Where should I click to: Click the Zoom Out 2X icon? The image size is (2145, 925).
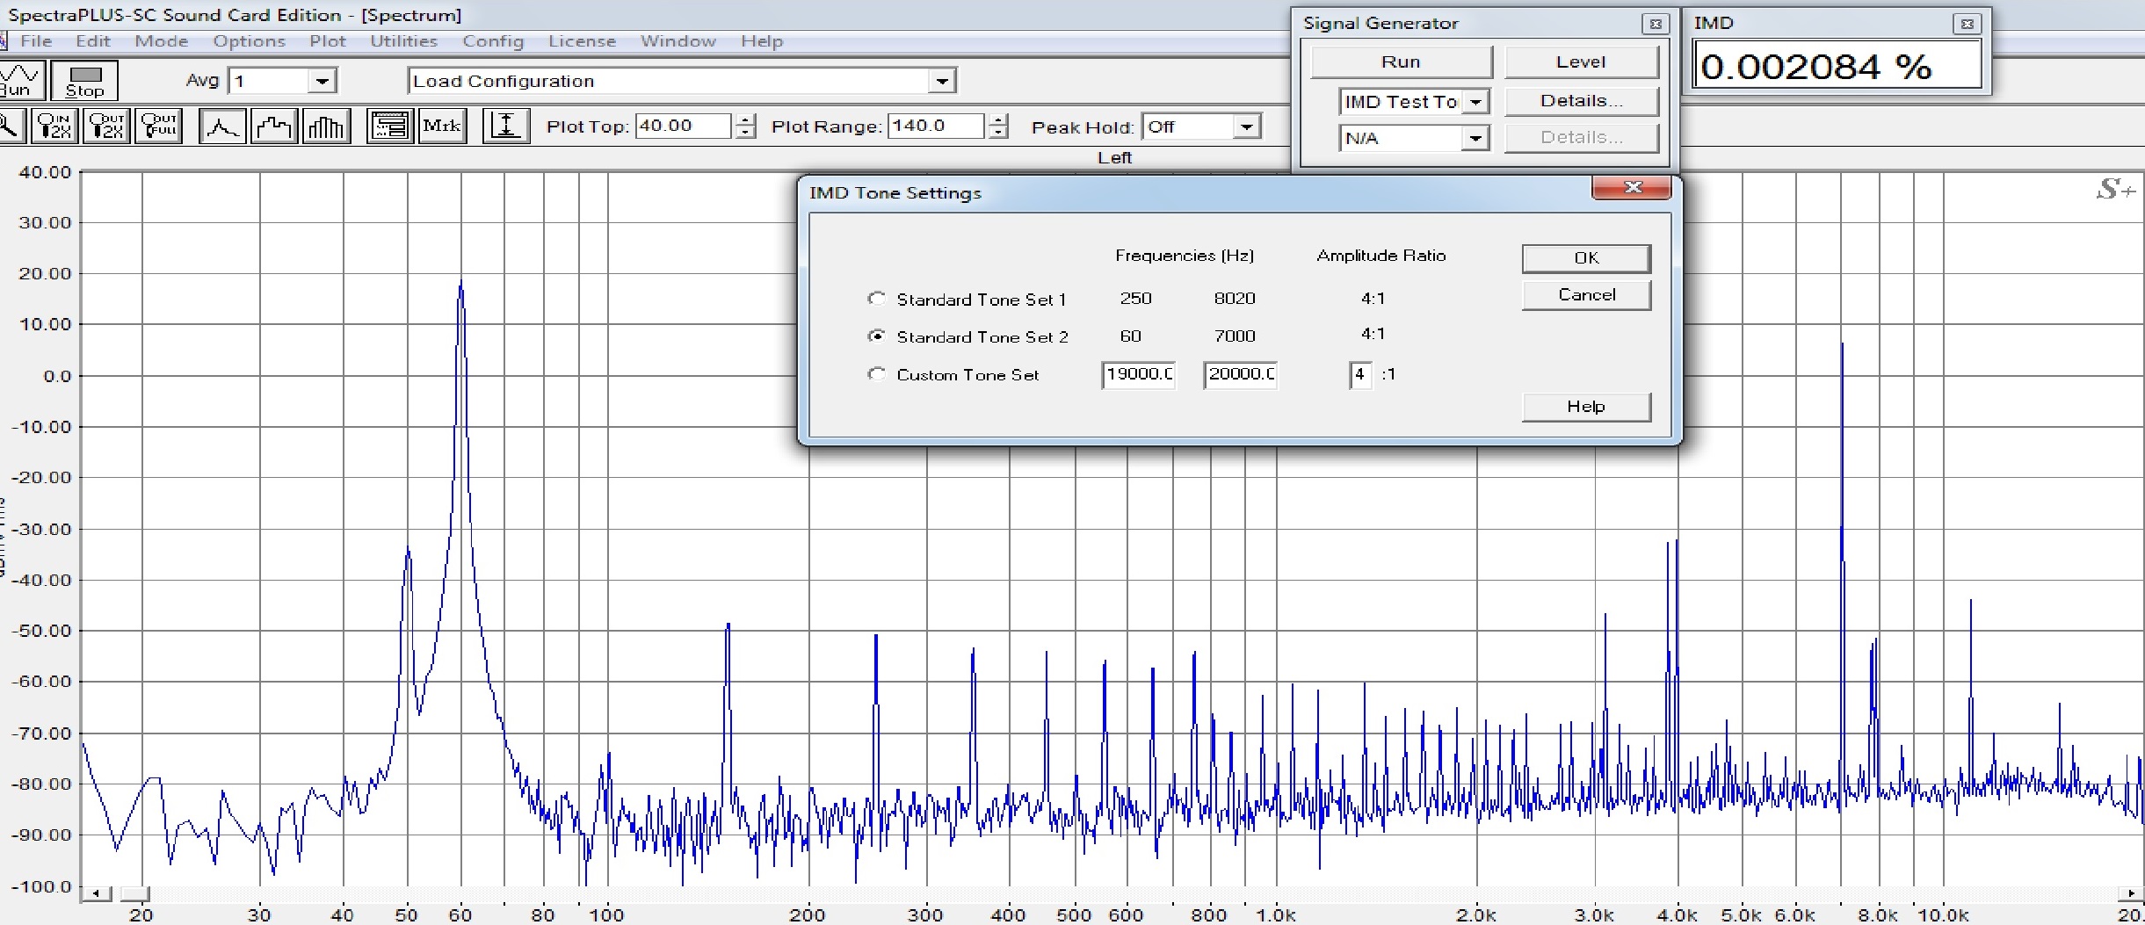(x=106, y=126)
